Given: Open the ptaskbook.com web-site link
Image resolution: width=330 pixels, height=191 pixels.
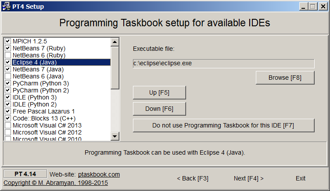Looking at the screenshot, I should (x=99, y=174).
